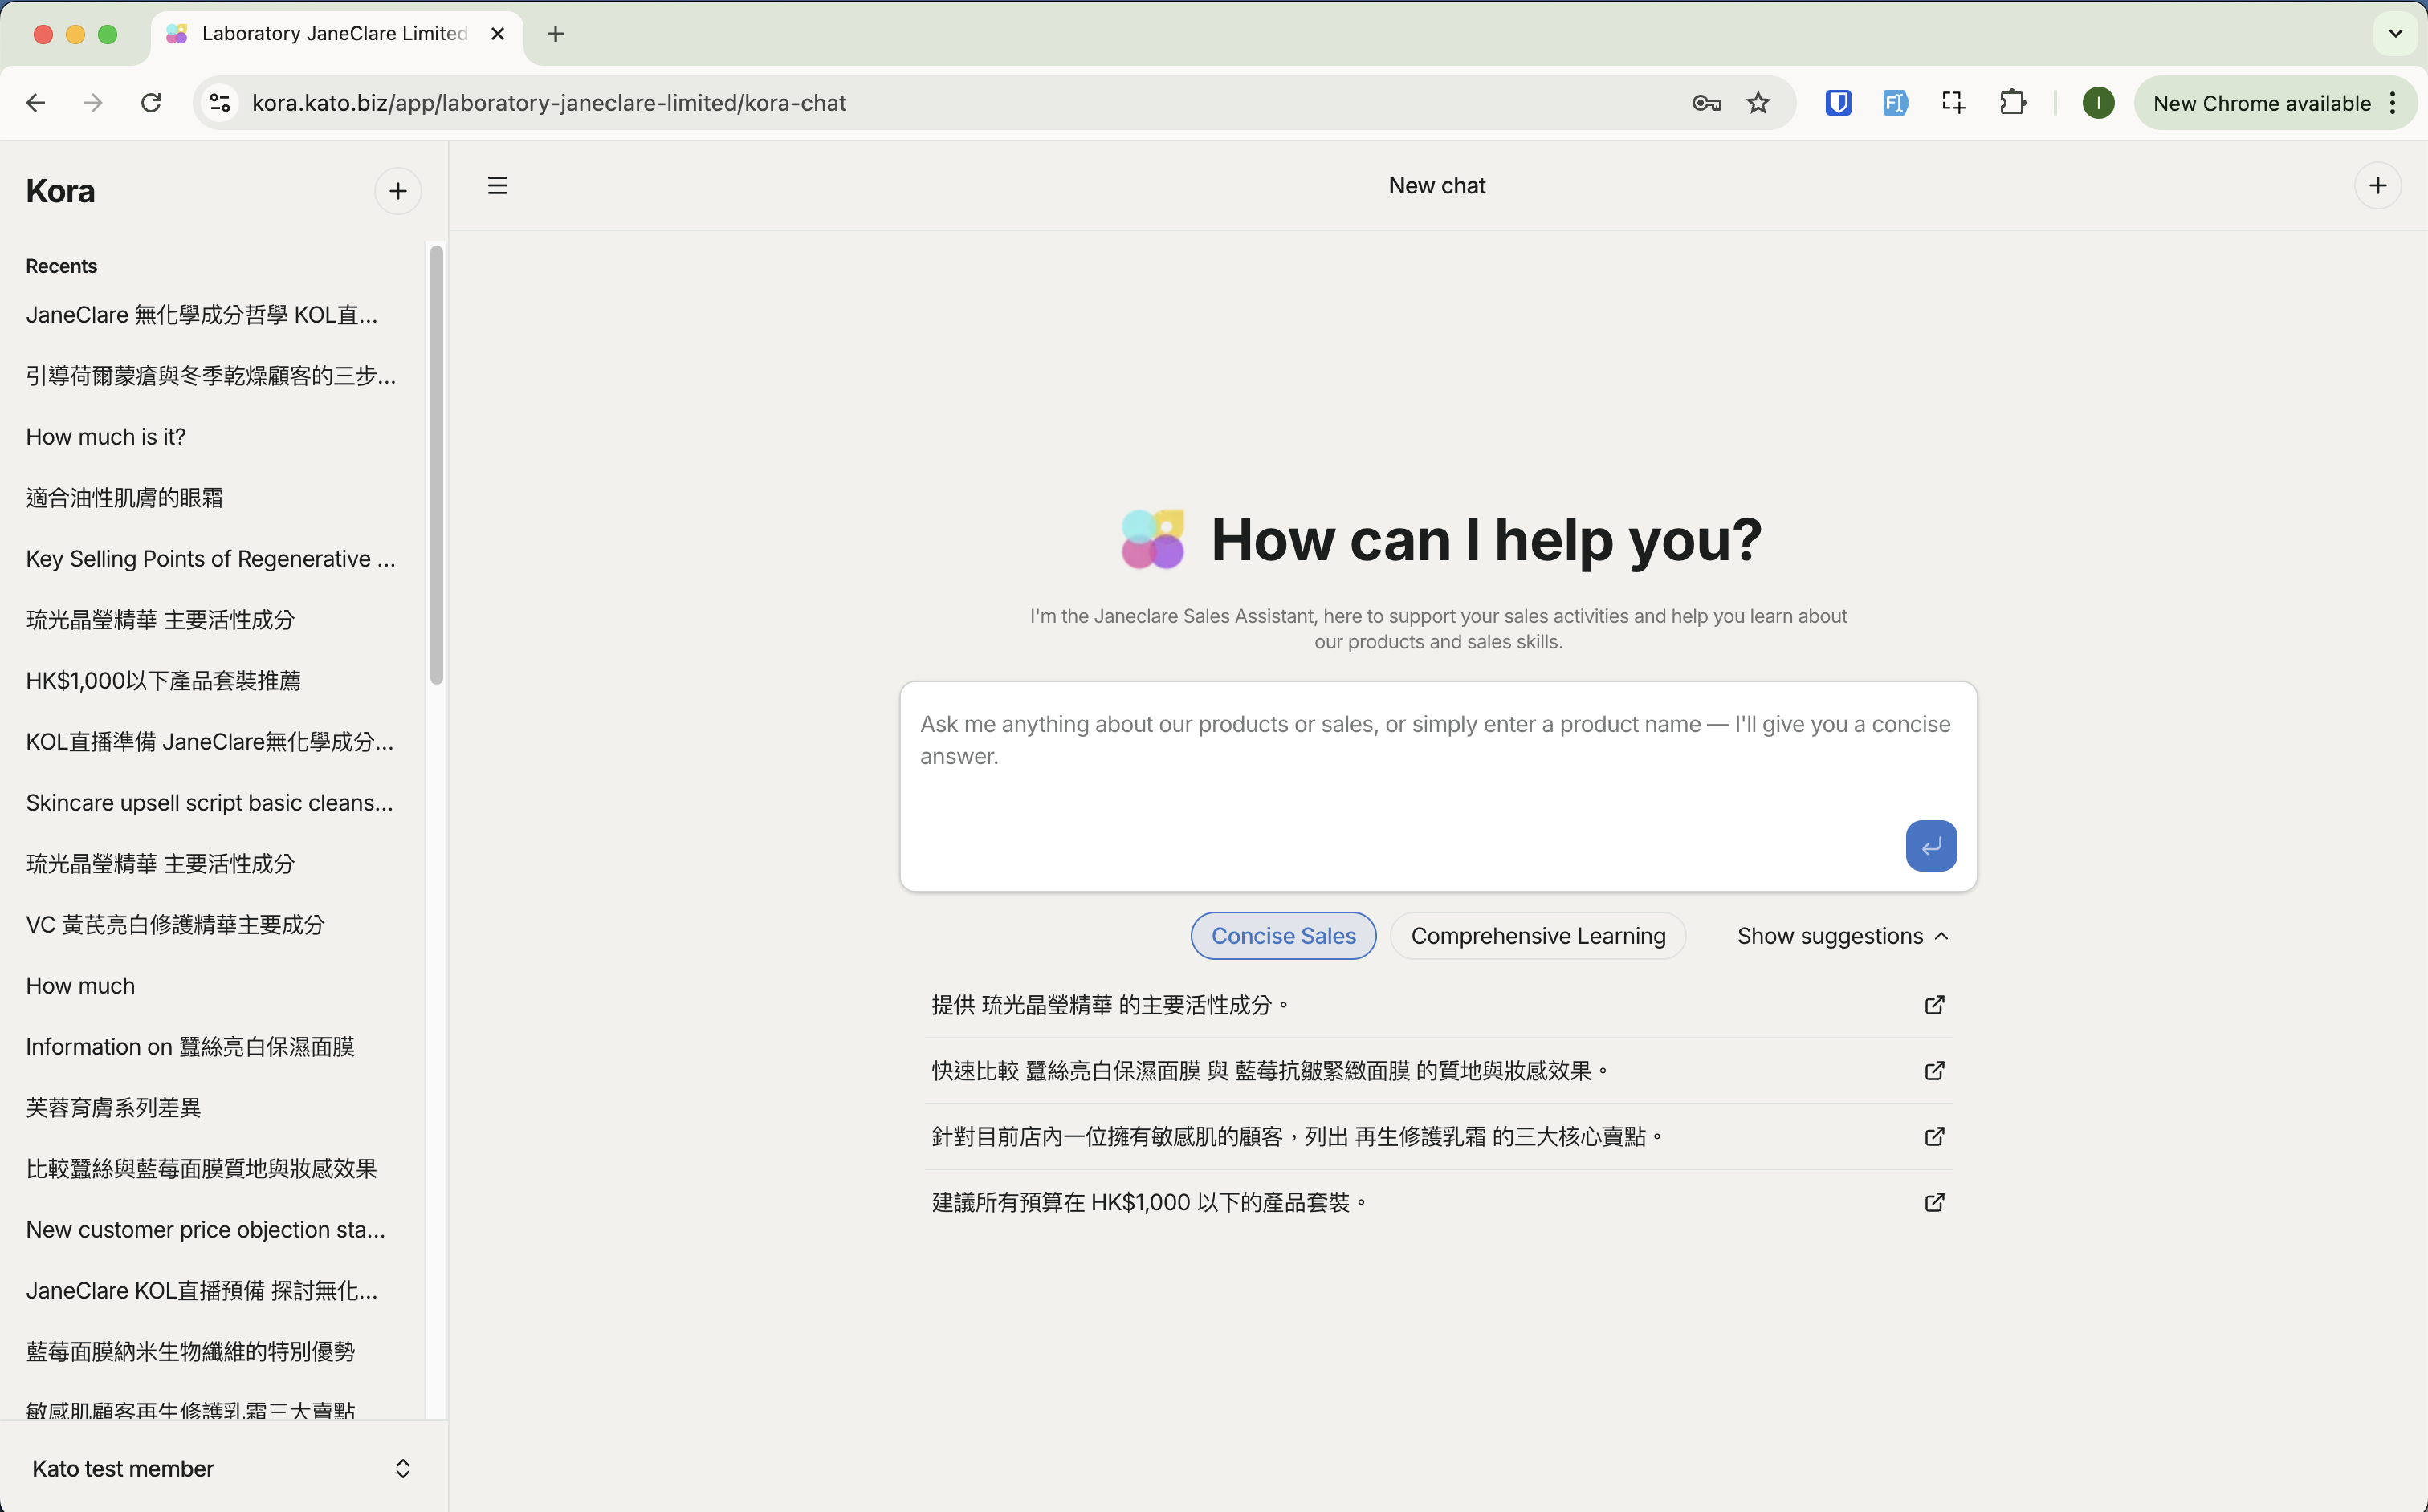Open external icon for HK$1,000 budget suggestion
Screen dimensions: 2428x1512
tap(1933, 1202)
